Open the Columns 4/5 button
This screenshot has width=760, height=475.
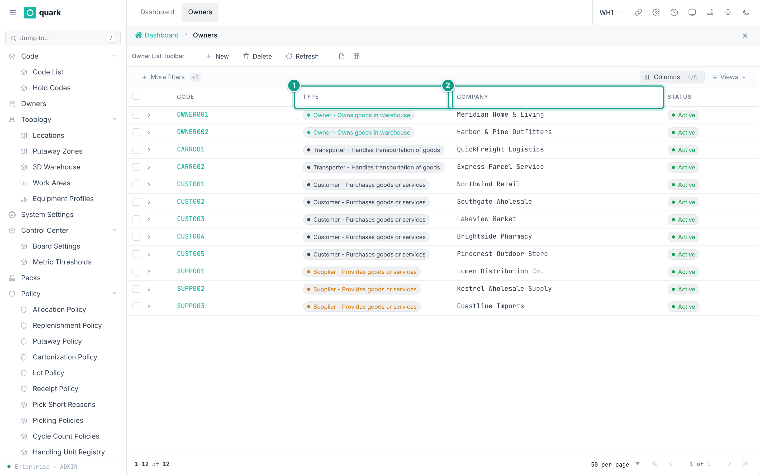click(x=672, y=77)
